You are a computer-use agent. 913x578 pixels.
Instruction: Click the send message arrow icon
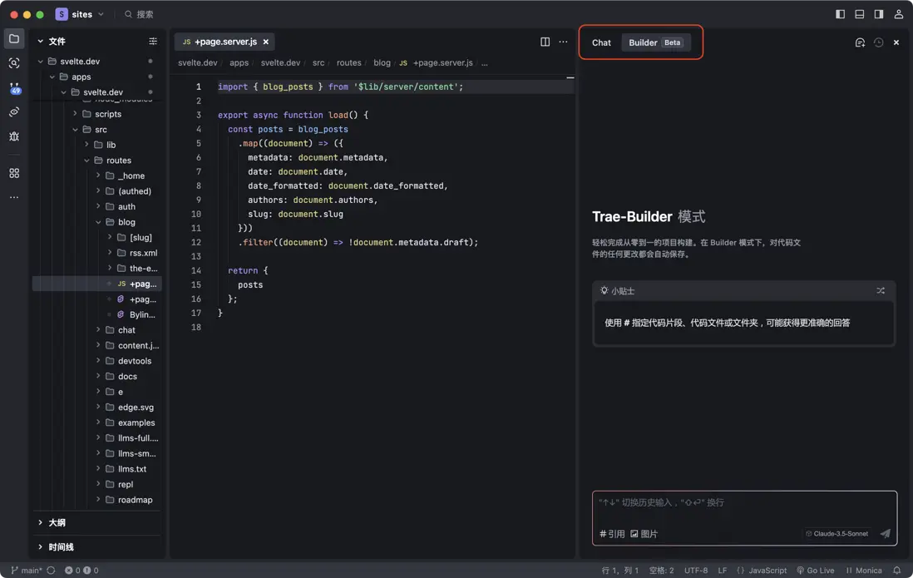[885, 534]
